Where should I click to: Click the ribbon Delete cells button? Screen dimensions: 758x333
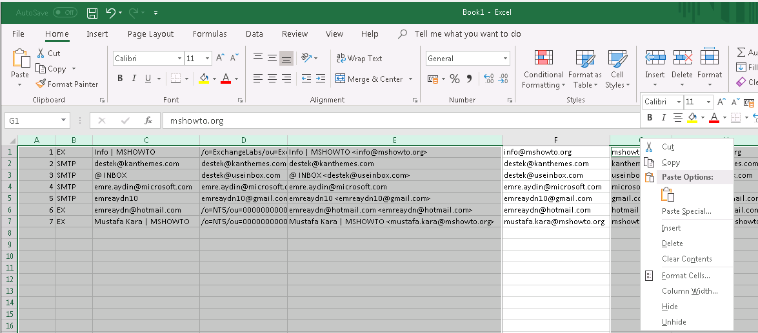tap(682, 68)
